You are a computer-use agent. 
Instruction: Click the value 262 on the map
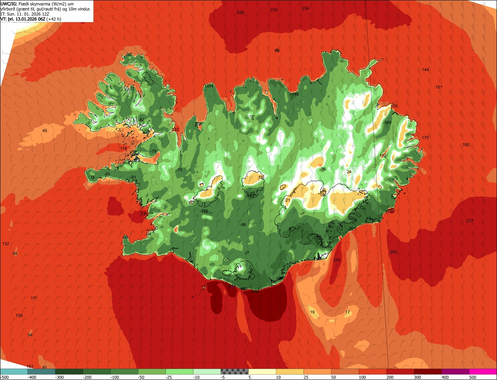[394, 252]
